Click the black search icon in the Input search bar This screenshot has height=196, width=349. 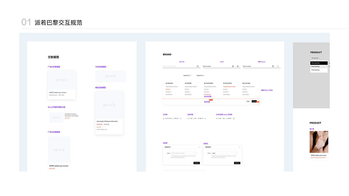point(238,66)
